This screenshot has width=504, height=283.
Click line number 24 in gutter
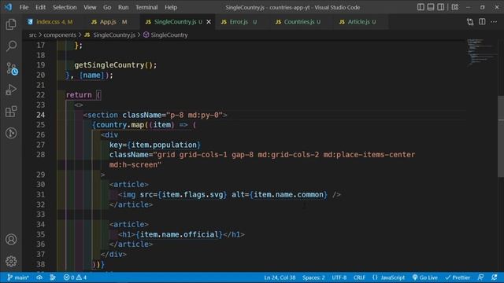point(40,115)
